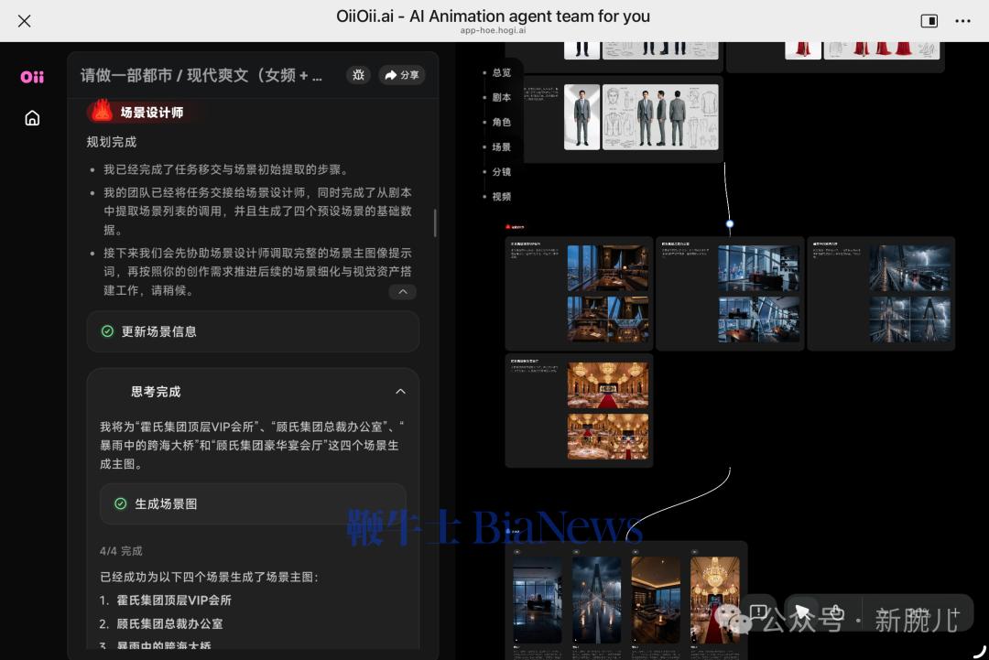Open the three-dot menu at top right
The width and height of the screenshot is (989, 660).
point(963,20)
